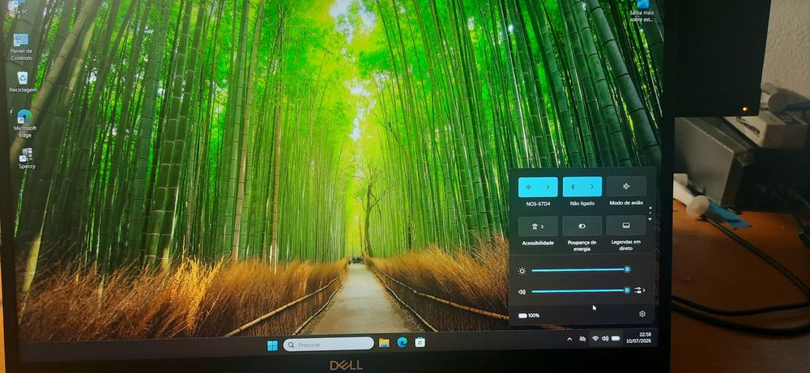Click the speaker icon in the system tray
This screenshot has width=810, height=373.
click(605, 338)
